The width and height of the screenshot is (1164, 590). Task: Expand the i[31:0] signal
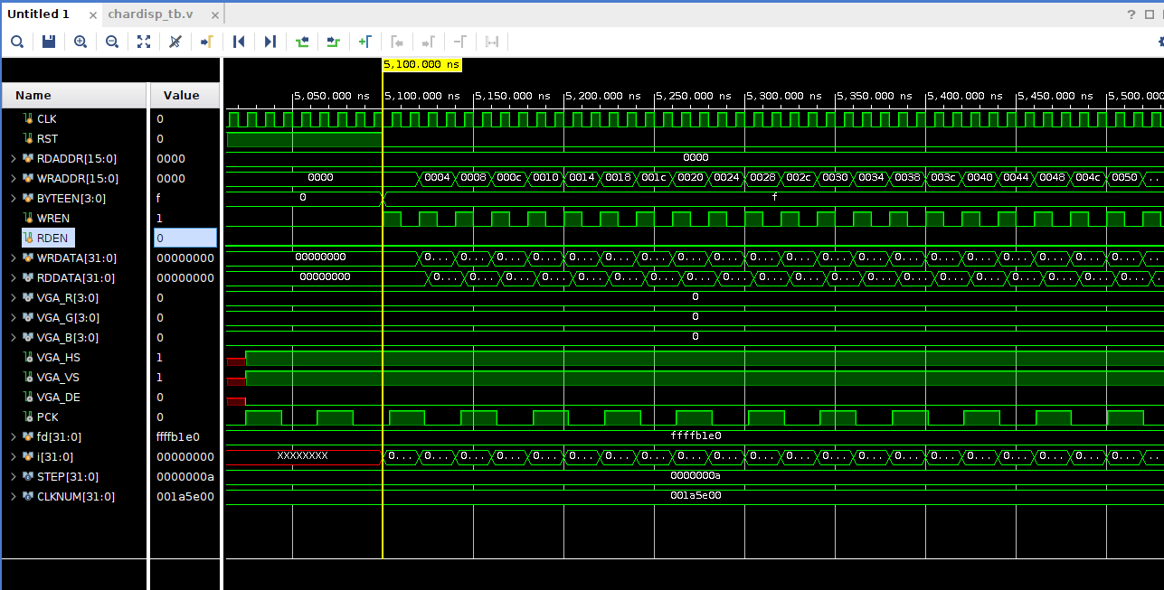click(x=13, y=456)
